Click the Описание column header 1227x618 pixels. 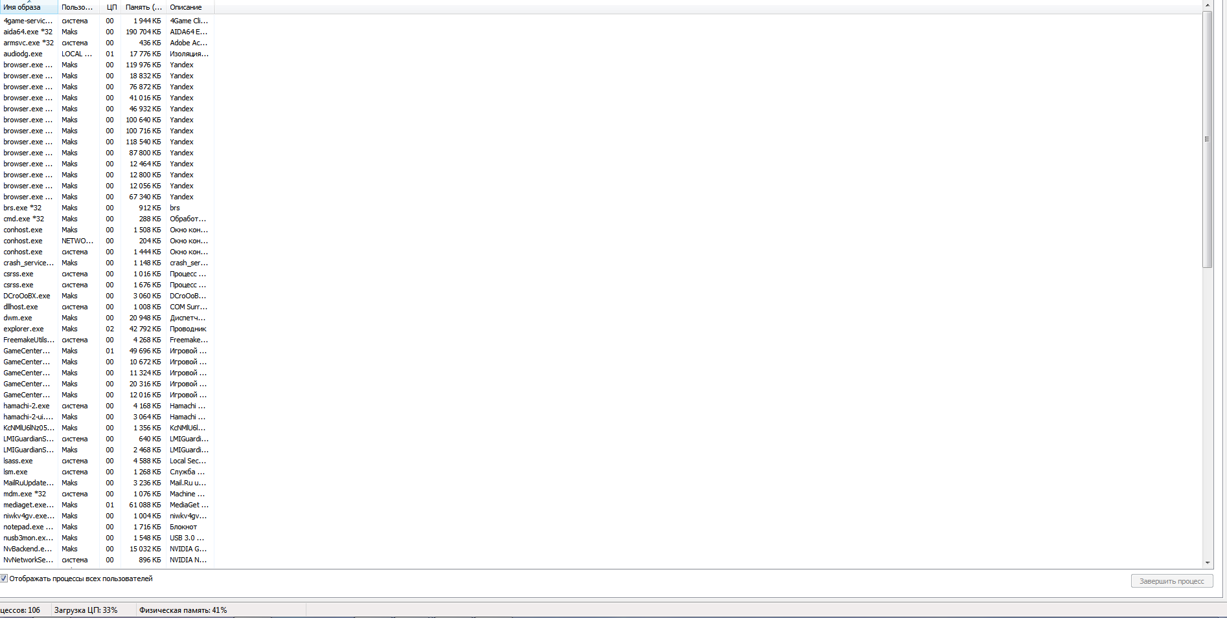(190, 7)
